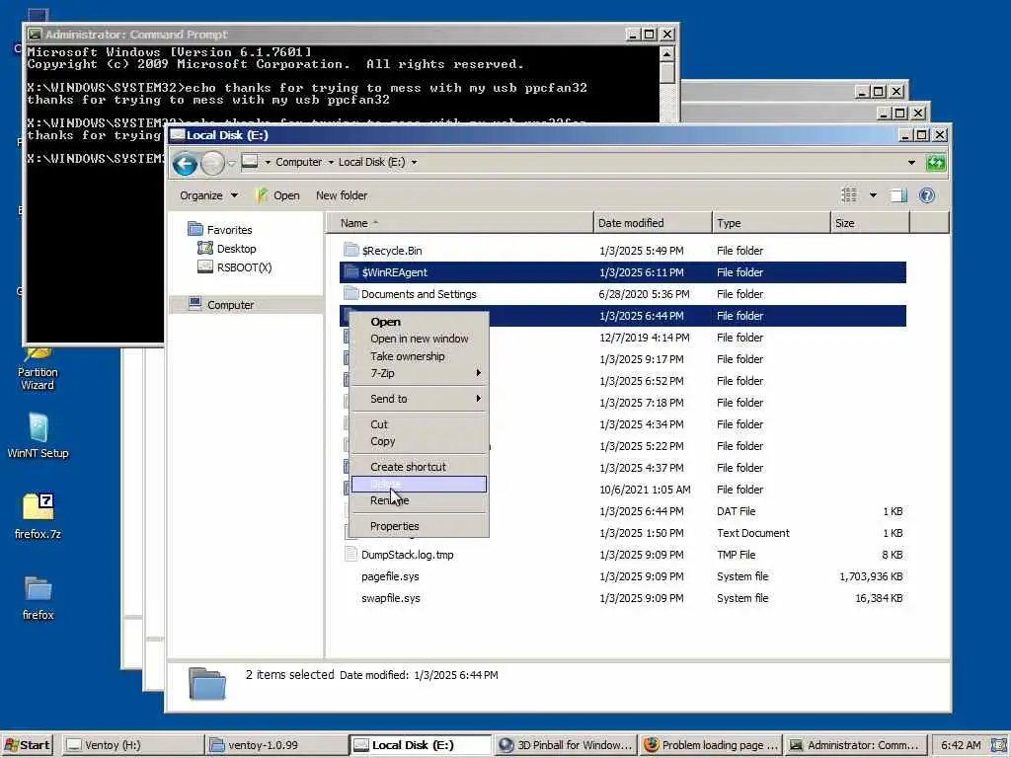Expand the Send to submenu
The image size is (1011, 758).
tap(419, 399)
